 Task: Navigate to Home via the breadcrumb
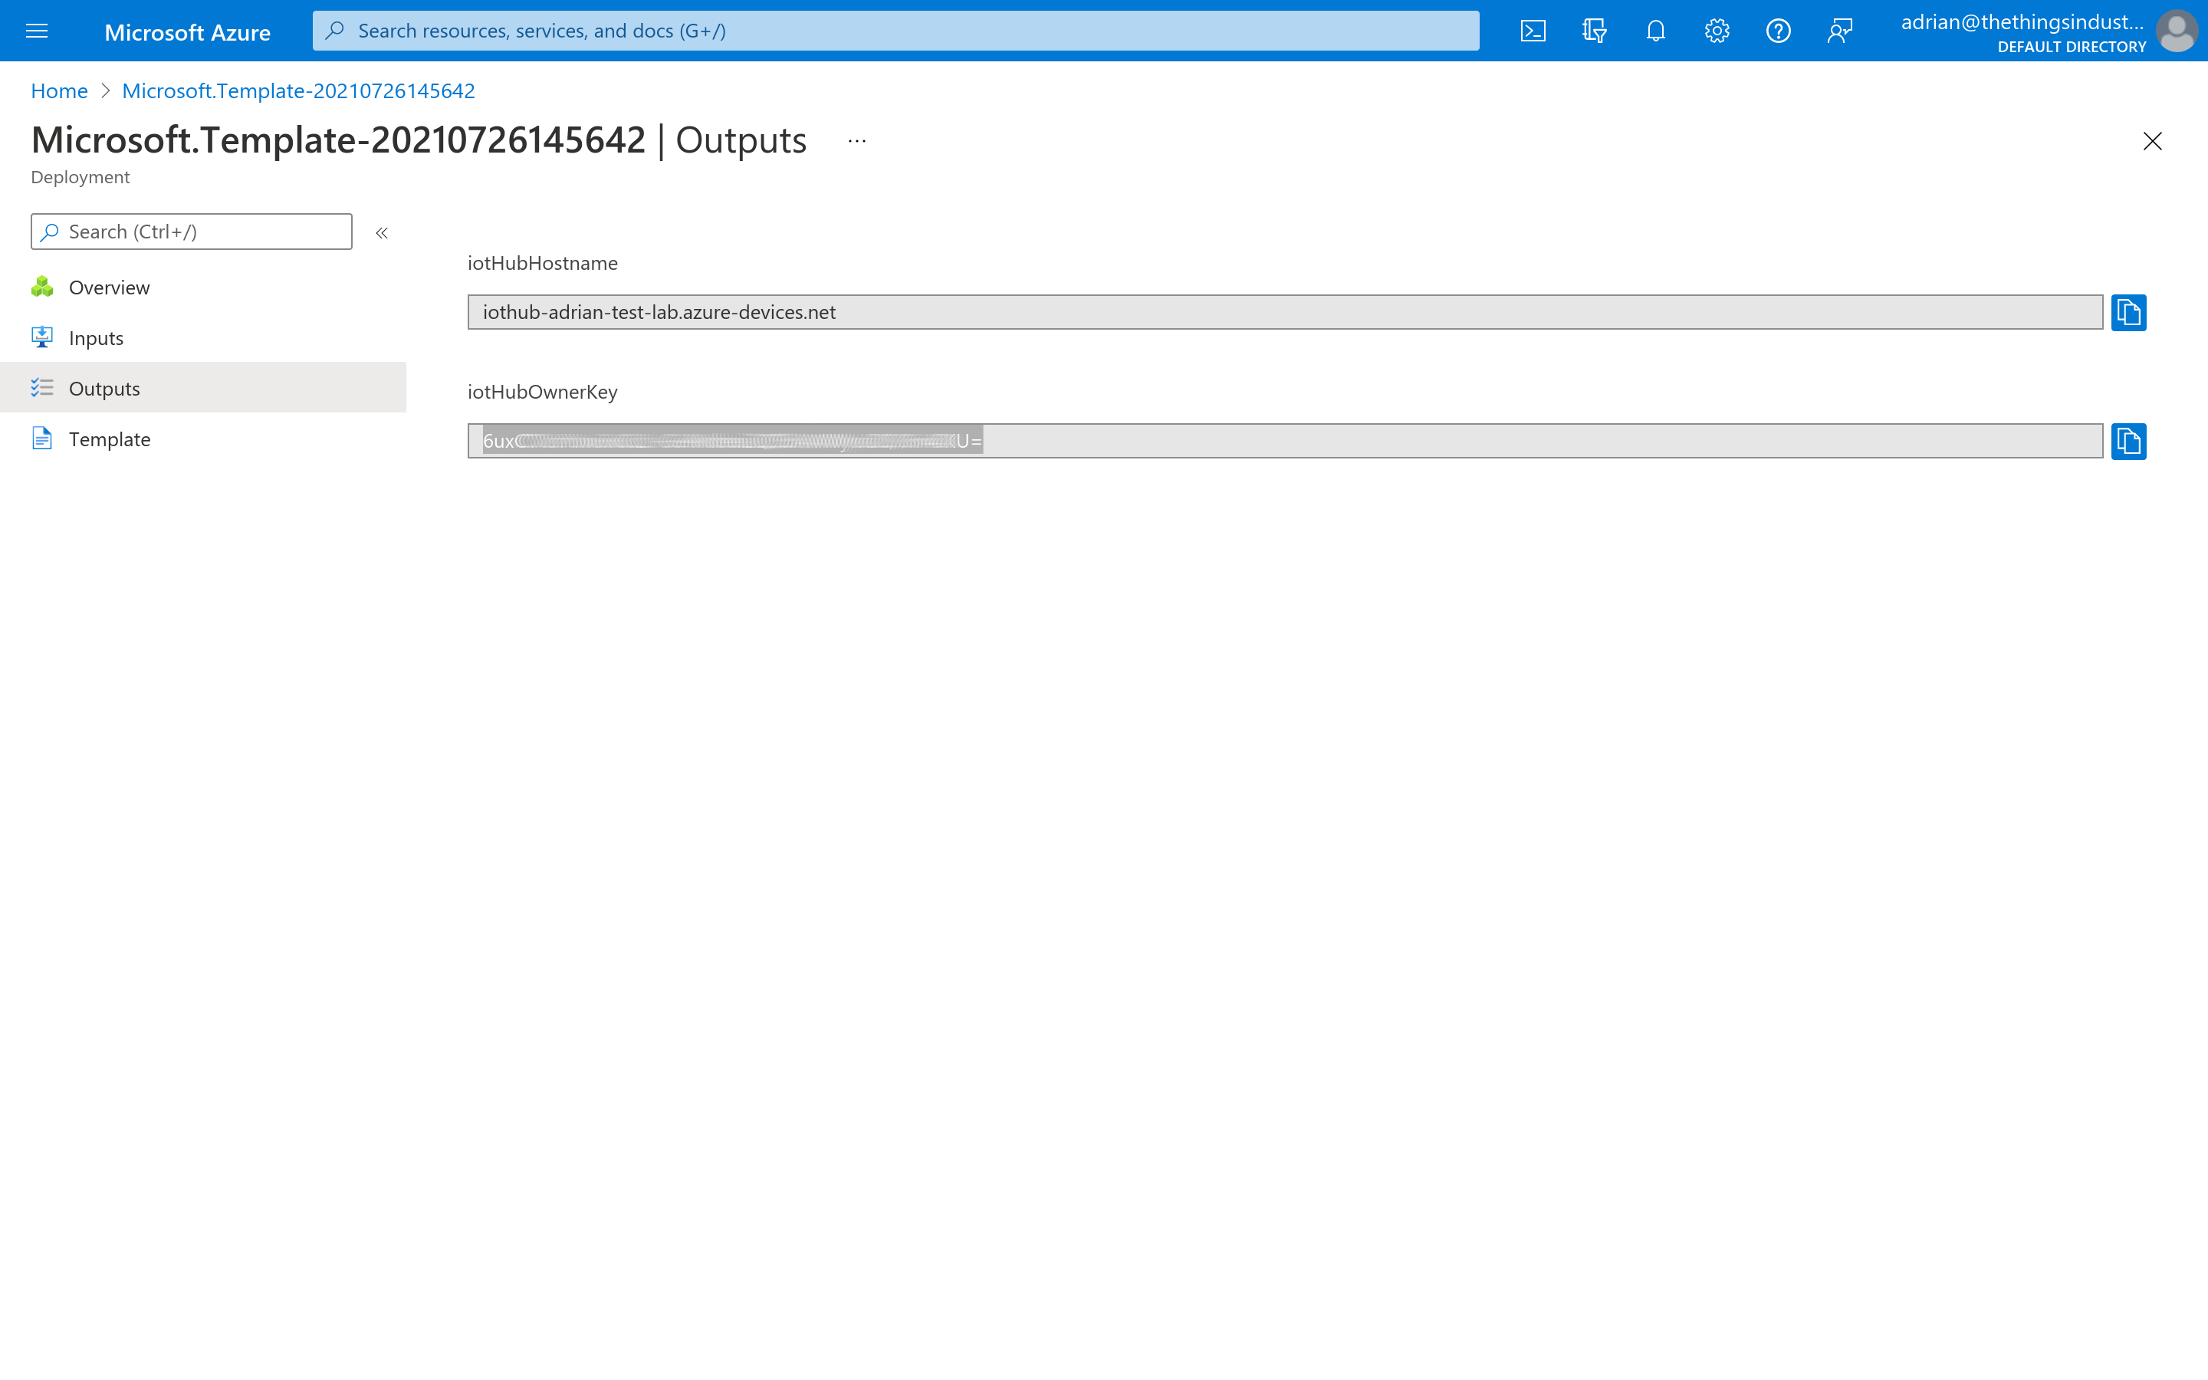[x=58, y=90]
